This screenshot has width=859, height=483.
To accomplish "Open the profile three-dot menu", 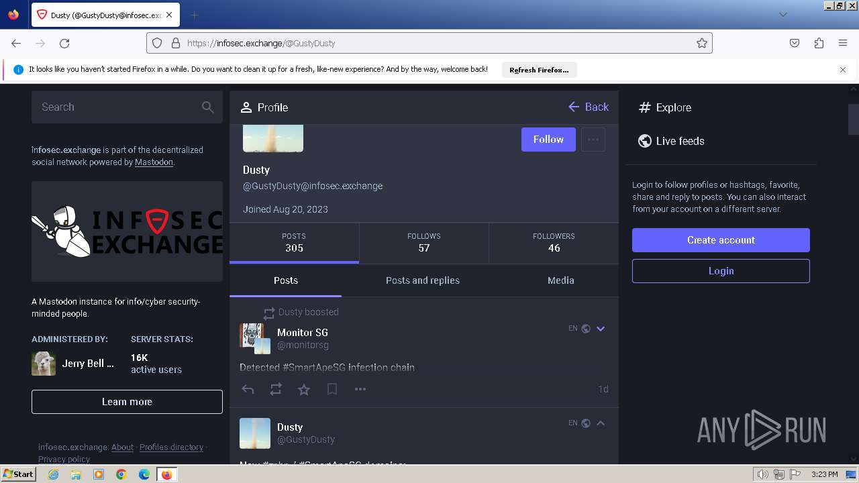I will coord(593,140).
